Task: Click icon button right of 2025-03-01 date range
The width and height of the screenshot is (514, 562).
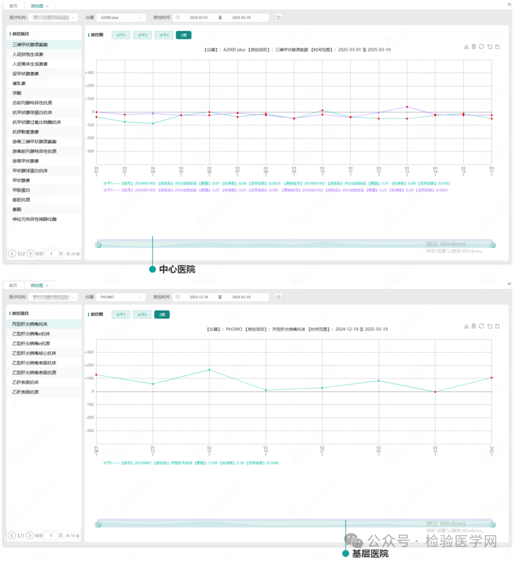Action: click(278, 18)
